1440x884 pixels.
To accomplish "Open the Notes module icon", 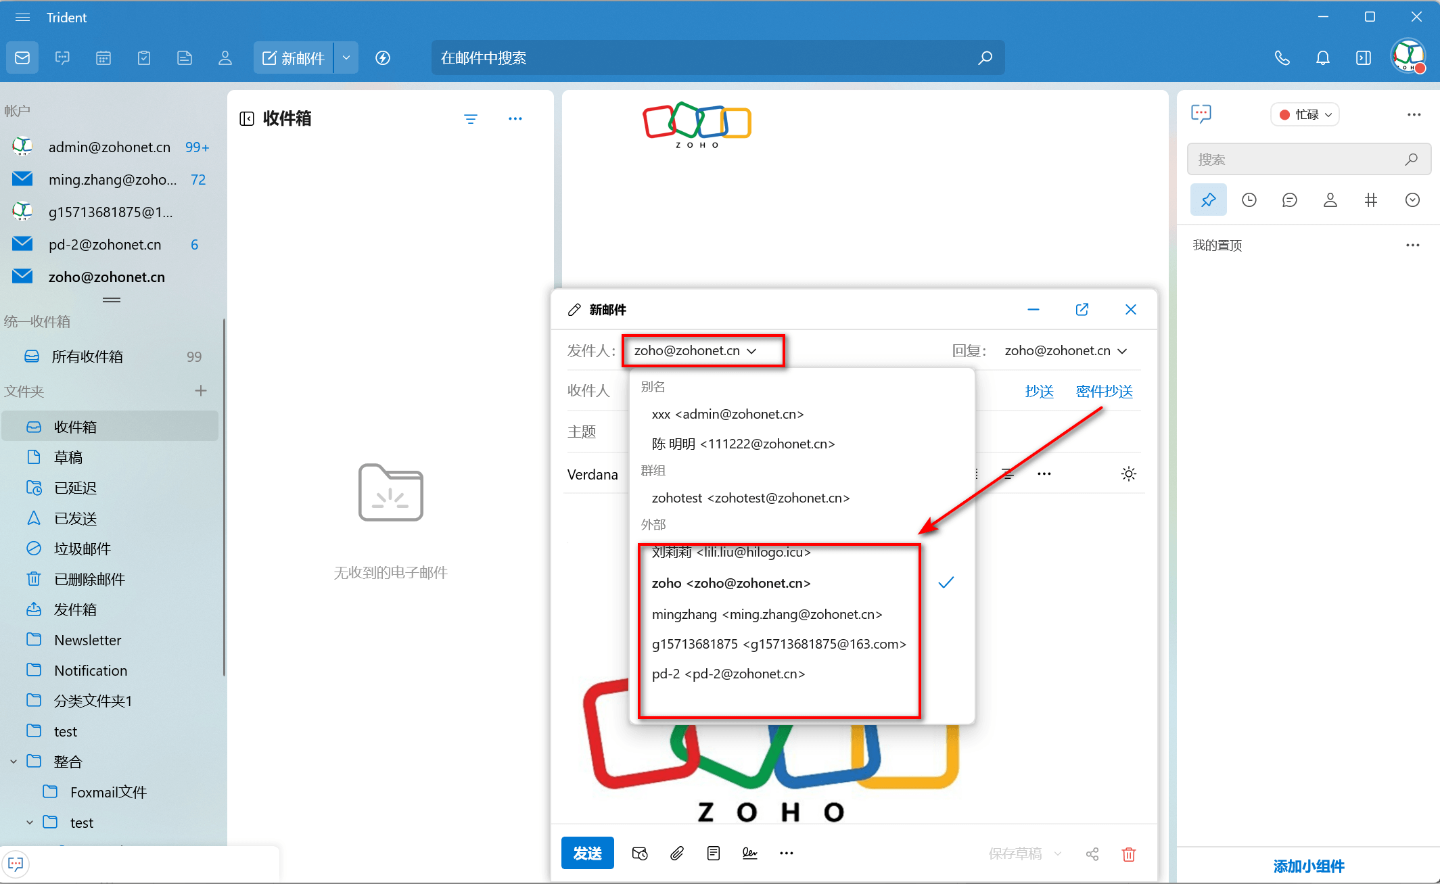I will (185, 58).
